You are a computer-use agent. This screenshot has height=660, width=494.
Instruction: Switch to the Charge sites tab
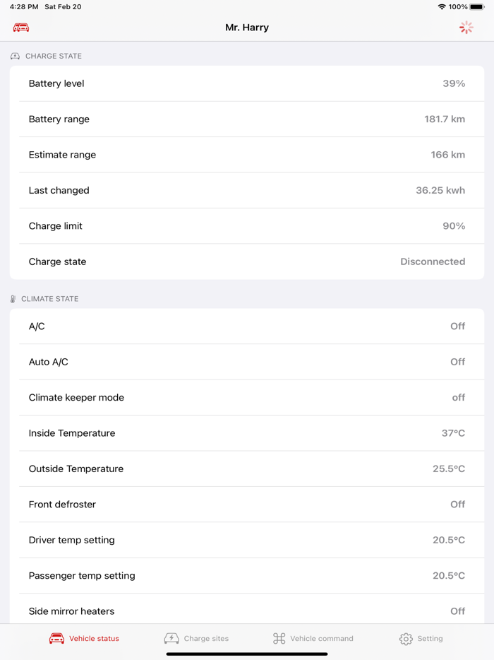[x=197, y=639]
